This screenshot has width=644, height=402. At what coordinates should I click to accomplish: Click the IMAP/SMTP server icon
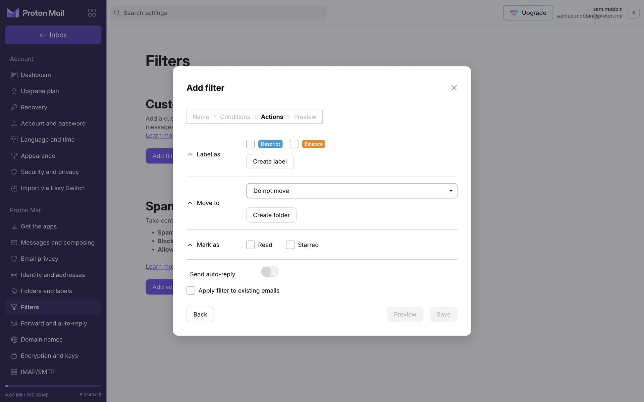14,372
